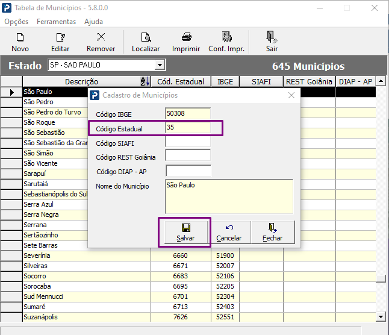Image resolution: width=389 pixels, height=335 pixels.
Task: Click the Novo new record icon
Action: [20, 37]
